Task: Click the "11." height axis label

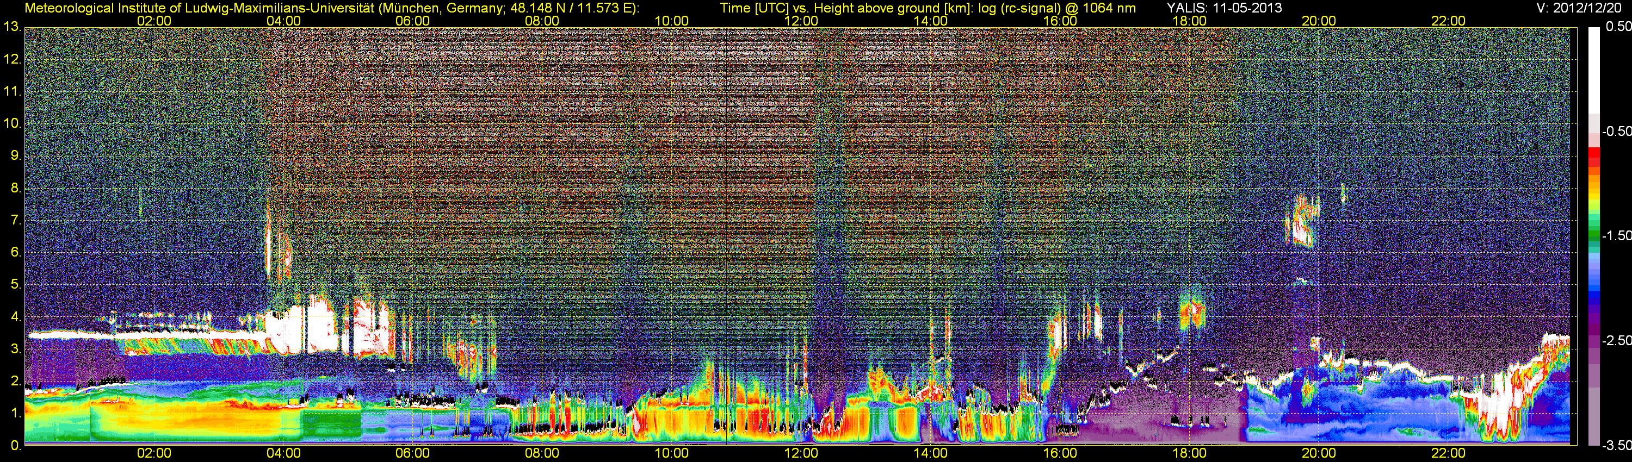Action: pos(13,92)
